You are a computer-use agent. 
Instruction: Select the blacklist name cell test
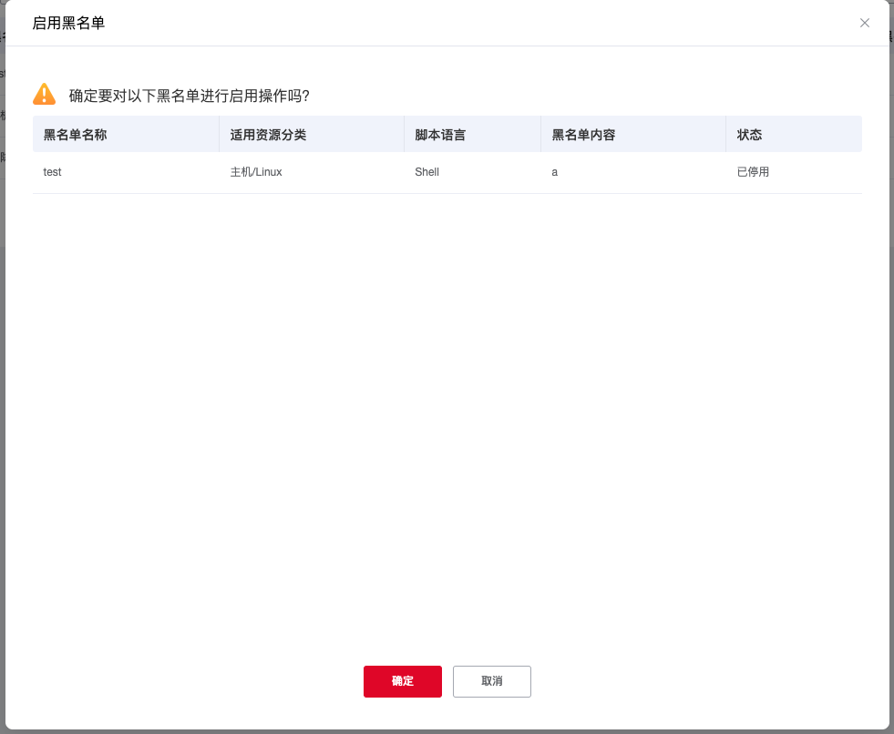[x=53, y=172]
